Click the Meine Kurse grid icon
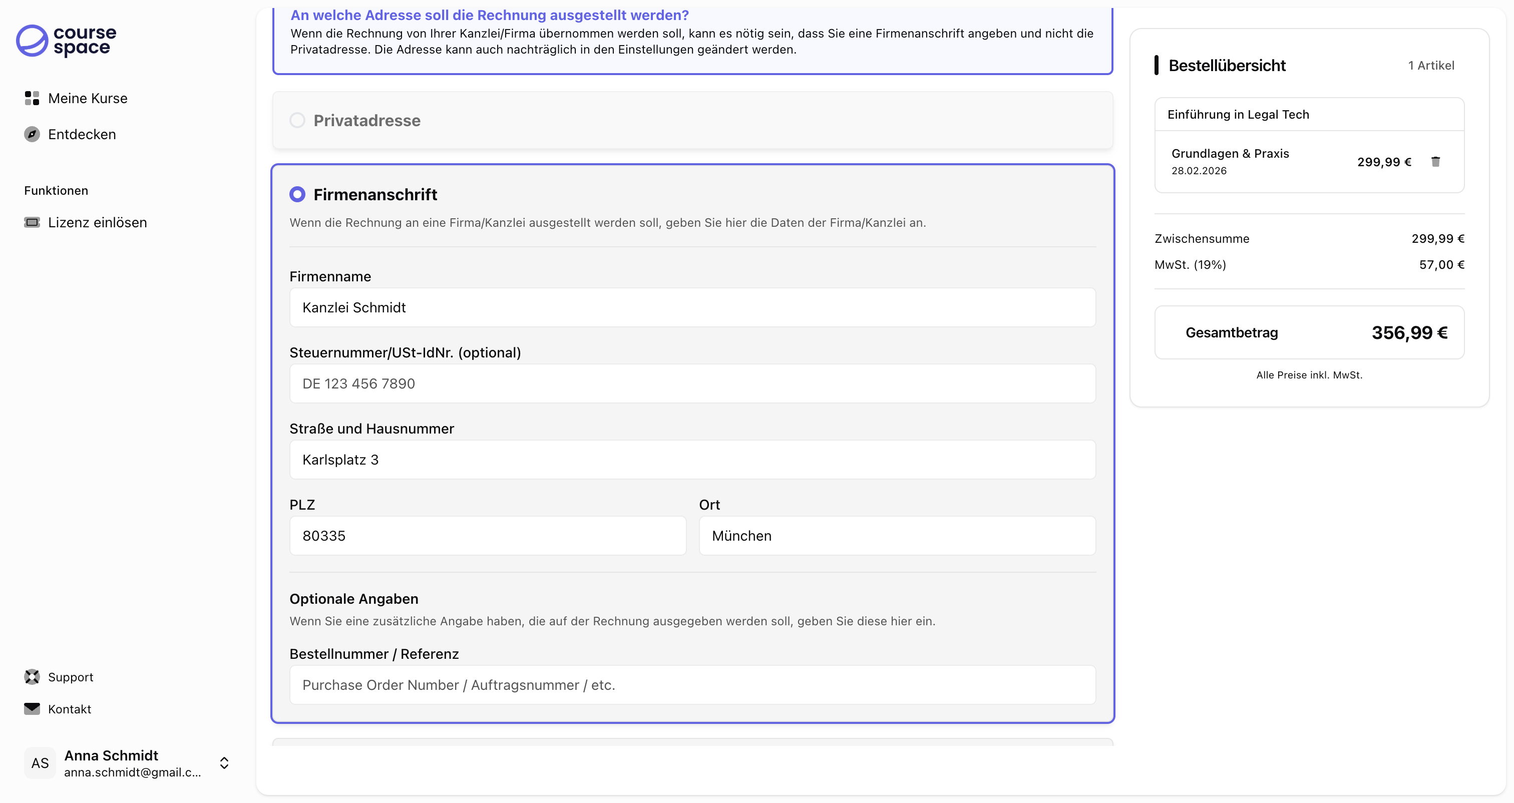Screen dimensions: 1514x803 32,98
